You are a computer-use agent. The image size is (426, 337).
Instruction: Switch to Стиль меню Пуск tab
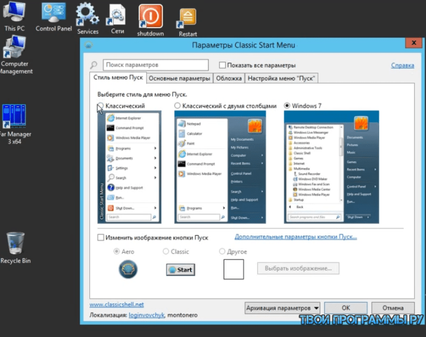point(118,78)
